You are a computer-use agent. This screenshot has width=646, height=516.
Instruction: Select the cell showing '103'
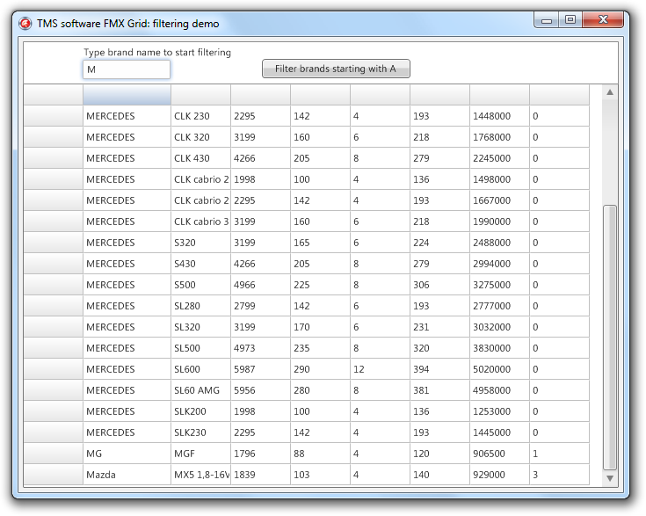coord(320,475)
